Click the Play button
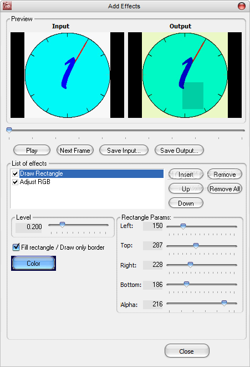The width and height of the screenshot is (250, 367). [x=32, y=150]
